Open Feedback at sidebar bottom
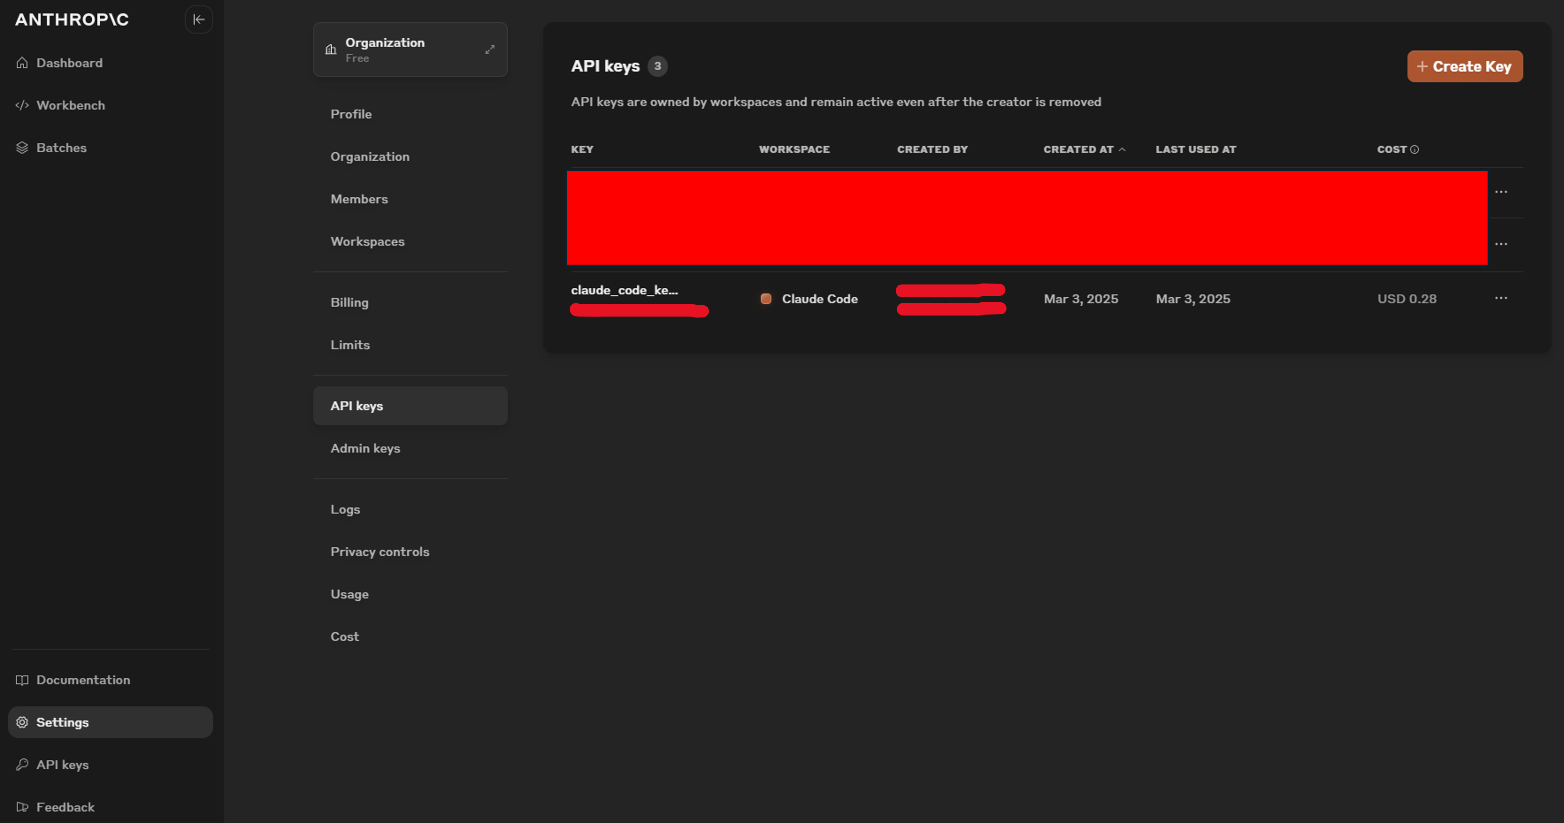 tap(65, 807)
